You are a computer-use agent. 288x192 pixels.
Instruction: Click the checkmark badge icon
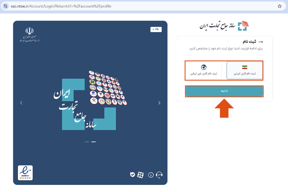pyautogui.click(x=132, y=174)
